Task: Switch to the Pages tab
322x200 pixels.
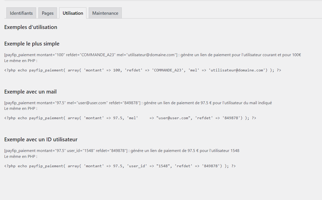Action: click(x=48, y=13)
